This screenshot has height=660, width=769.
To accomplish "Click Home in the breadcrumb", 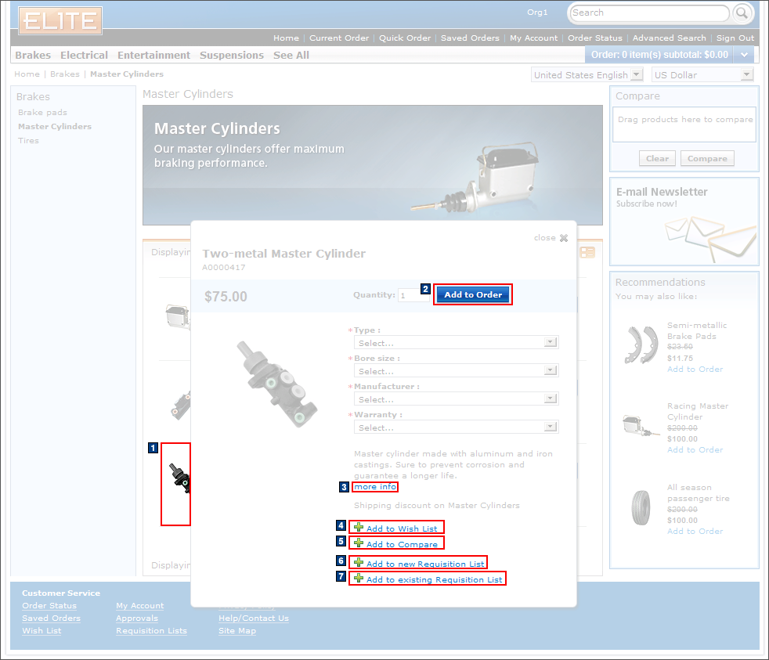I will [x=27, y=74].
